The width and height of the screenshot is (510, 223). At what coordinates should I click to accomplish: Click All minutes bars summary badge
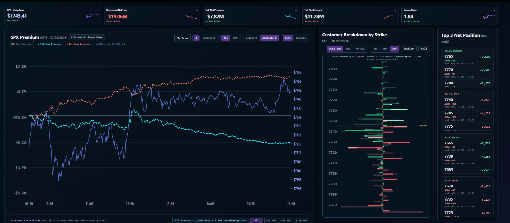point(210,220)
